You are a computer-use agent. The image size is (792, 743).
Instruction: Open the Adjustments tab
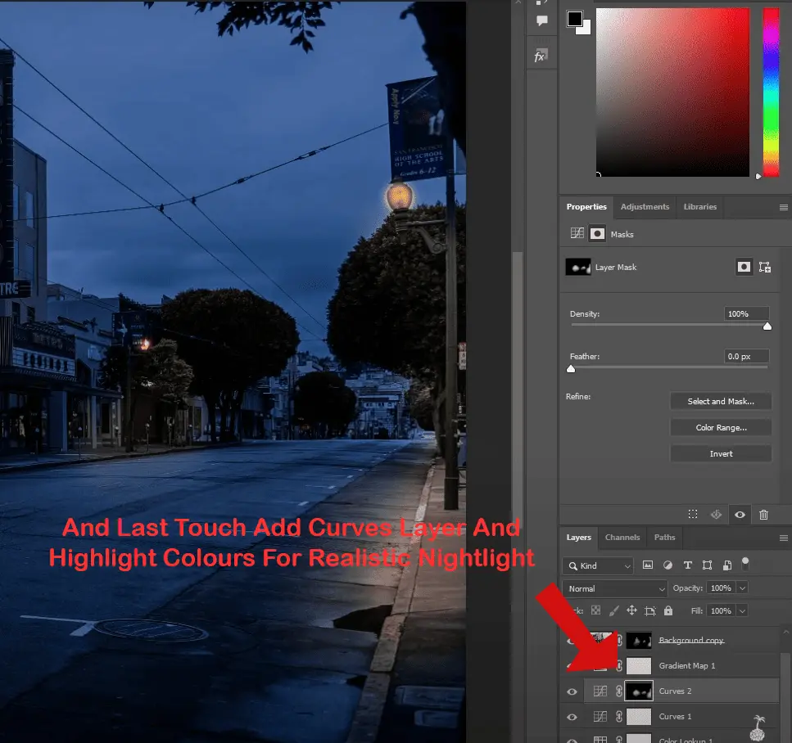(645, 207)
